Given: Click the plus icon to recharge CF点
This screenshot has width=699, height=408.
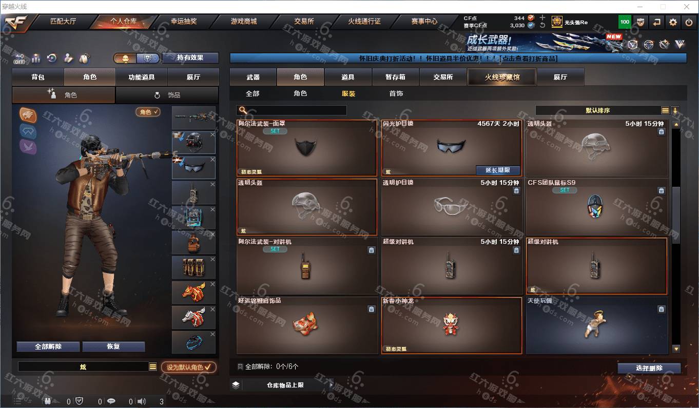Looking at the screenshot, I should [x=542, y=17].
